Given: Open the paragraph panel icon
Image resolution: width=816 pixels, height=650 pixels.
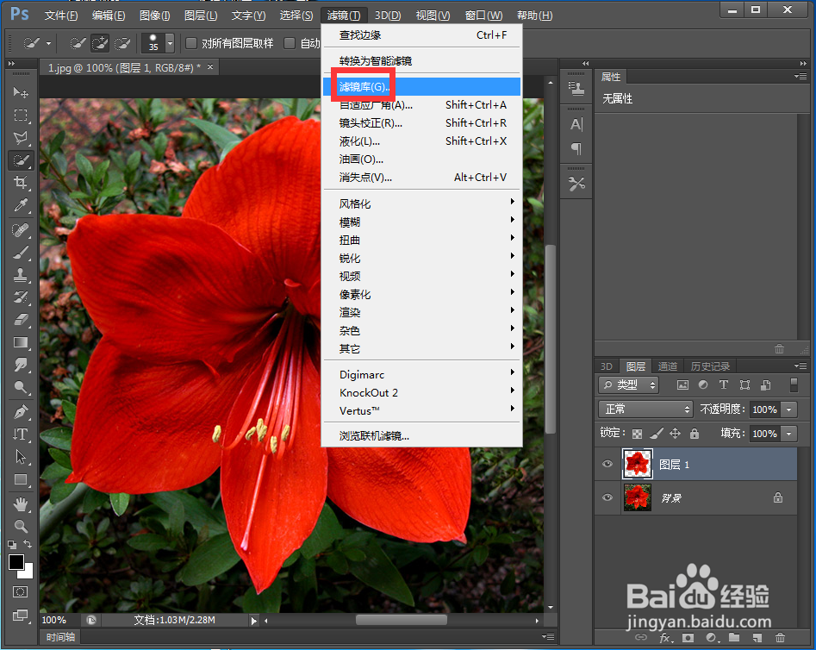Looking at the screenshot, I should click(576, 149).
